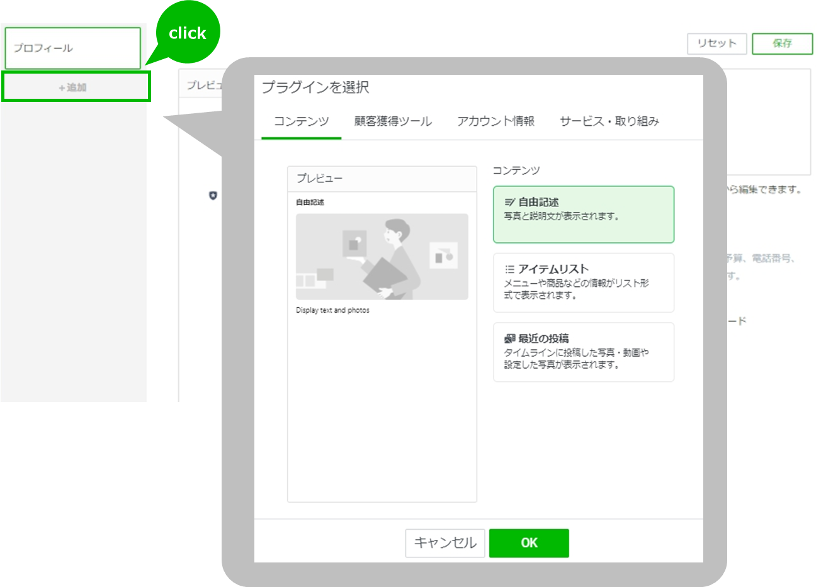Image resolution: width=821 pixels, height=587 pixels.
Task: Click the list icon beside アイテムリスト
Action: 509,269
